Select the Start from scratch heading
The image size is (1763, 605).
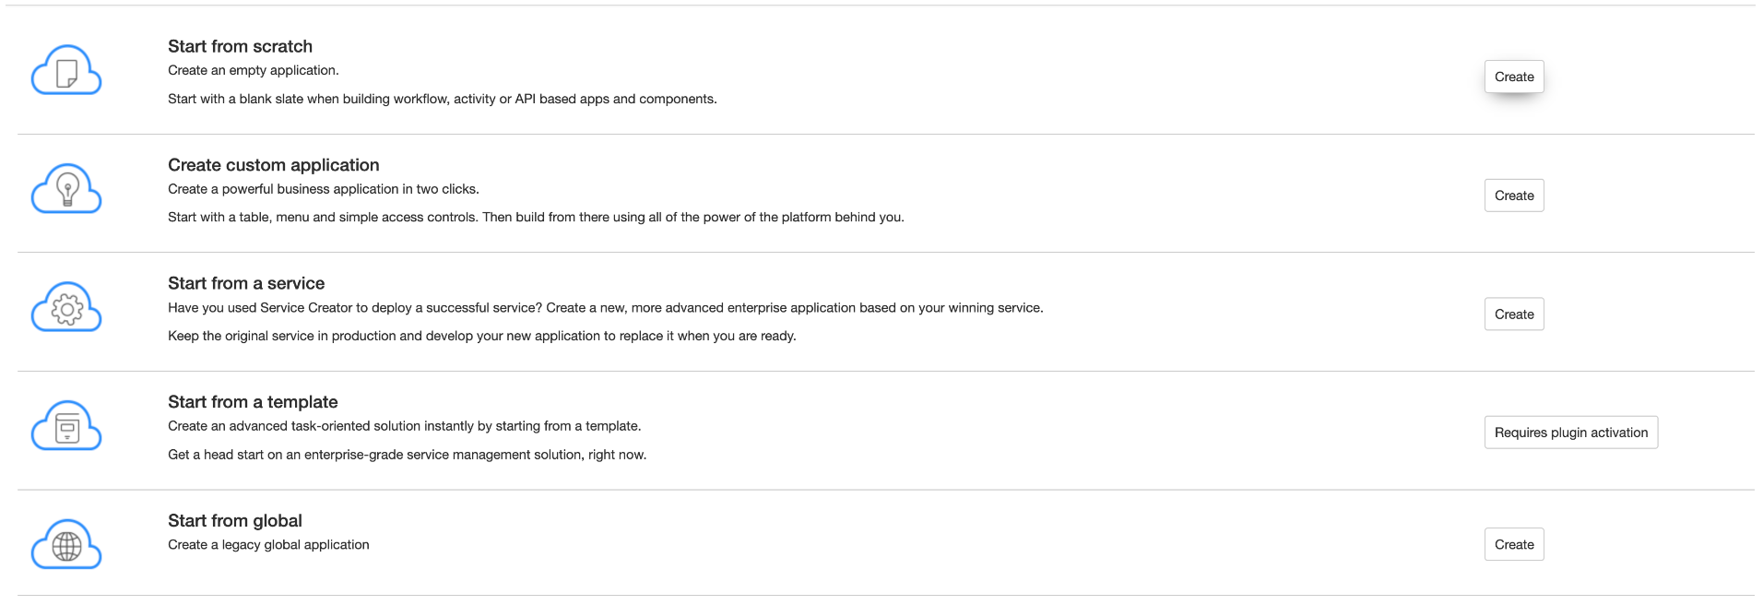[x=240, y=46]
